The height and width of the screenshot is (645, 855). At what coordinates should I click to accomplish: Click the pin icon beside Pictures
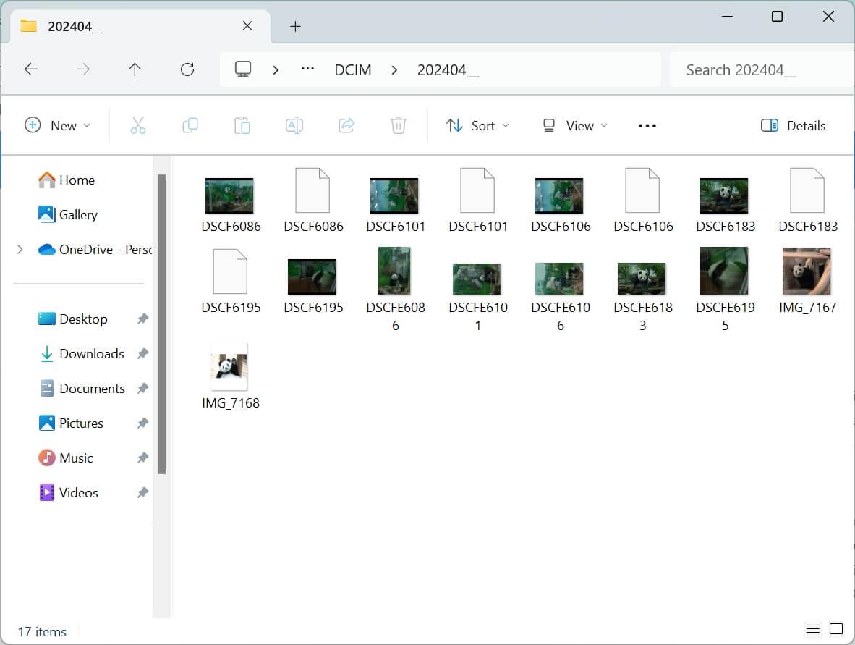click(142, 423)
